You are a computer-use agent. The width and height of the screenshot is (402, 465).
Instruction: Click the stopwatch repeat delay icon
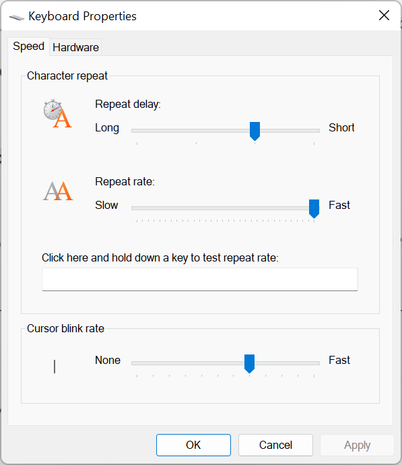pyautogui.click(x=57, y=114)
